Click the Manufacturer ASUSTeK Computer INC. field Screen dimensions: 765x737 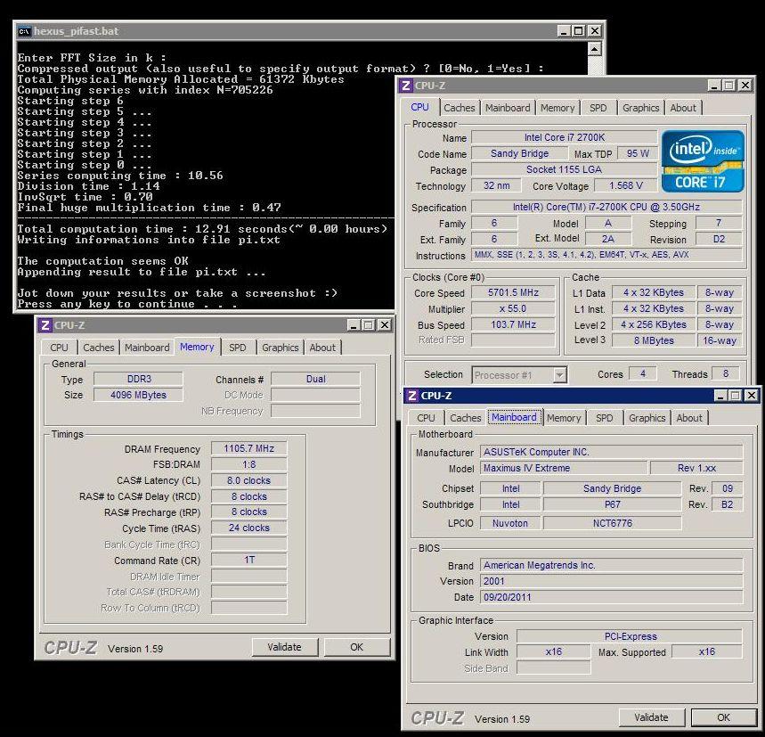coord(612,452)
